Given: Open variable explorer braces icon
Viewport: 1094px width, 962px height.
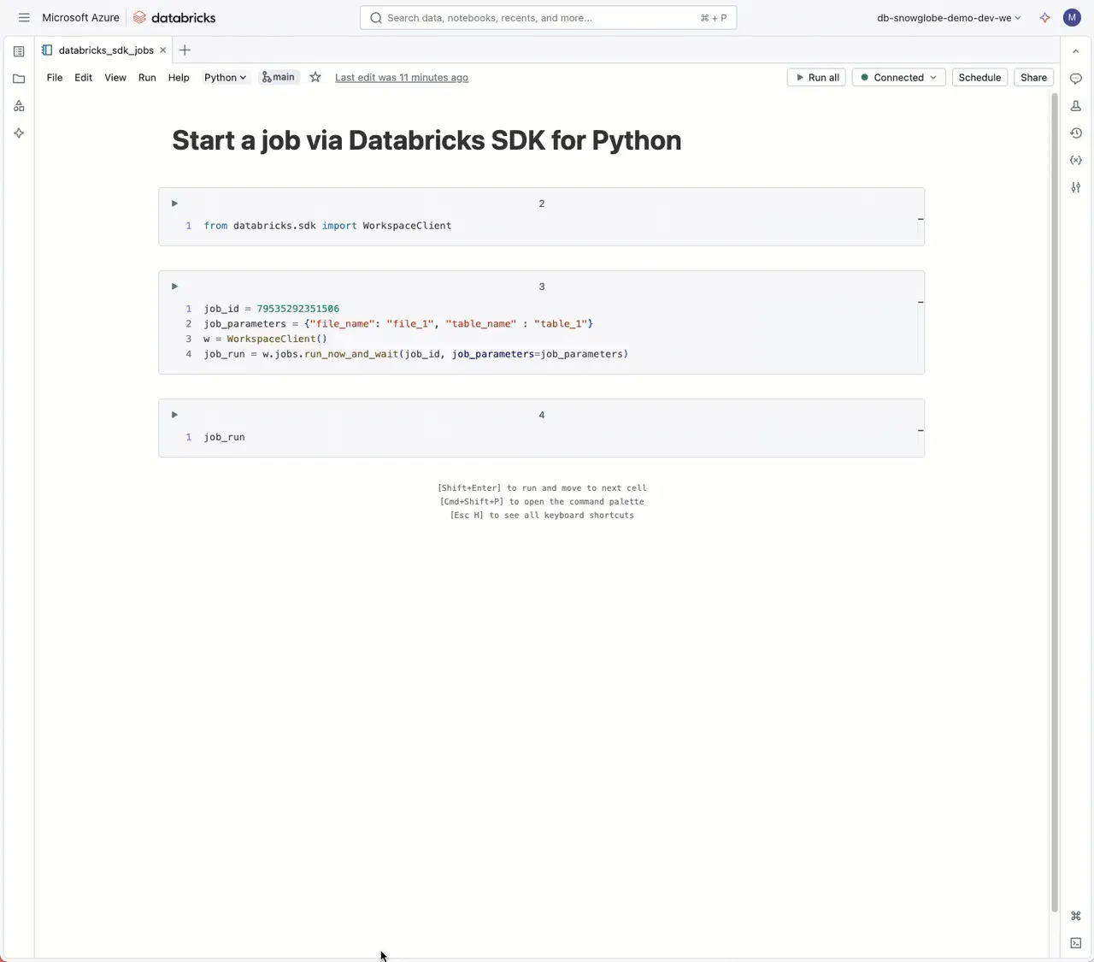Looking at the screenshot, I should coord(1076,161).
